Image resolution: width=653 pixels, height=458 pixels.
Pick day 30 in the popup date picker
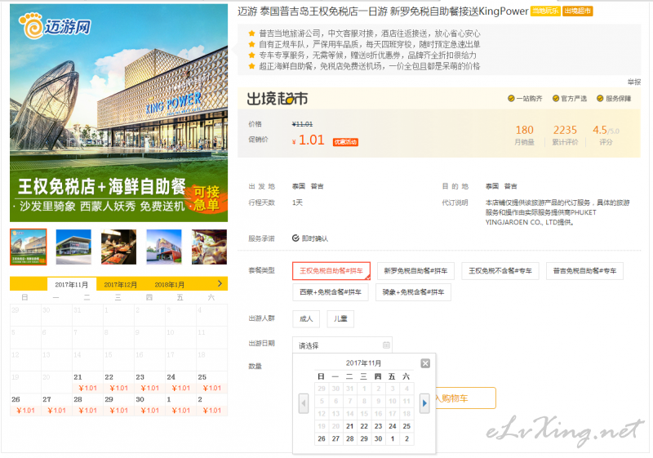pyautogui.click(x=378, y=438)
